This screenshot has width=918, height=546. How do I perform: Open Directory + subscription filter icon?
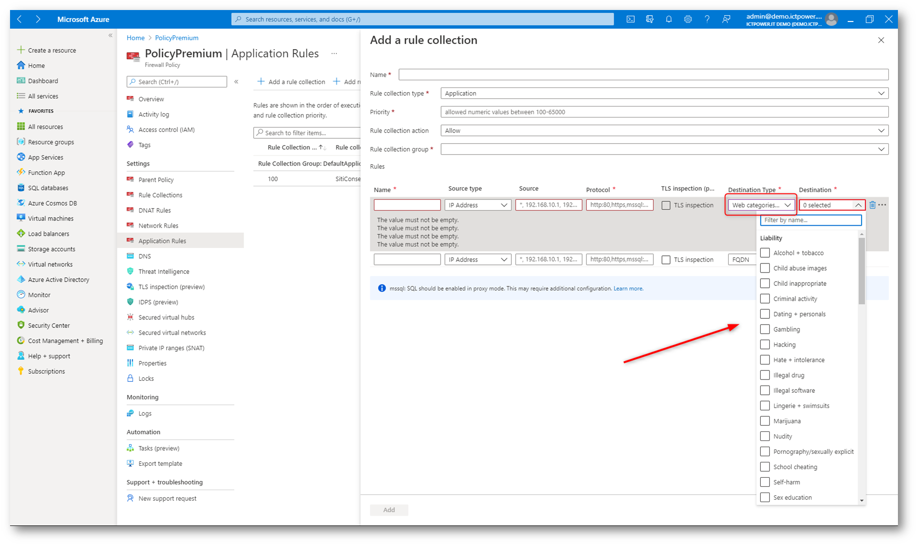tap(649, 19)
